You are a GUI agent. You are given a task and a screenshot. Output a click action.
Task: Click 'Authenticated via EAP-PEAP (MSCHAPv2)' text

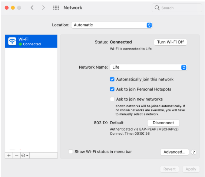click(x=144, y=129)
